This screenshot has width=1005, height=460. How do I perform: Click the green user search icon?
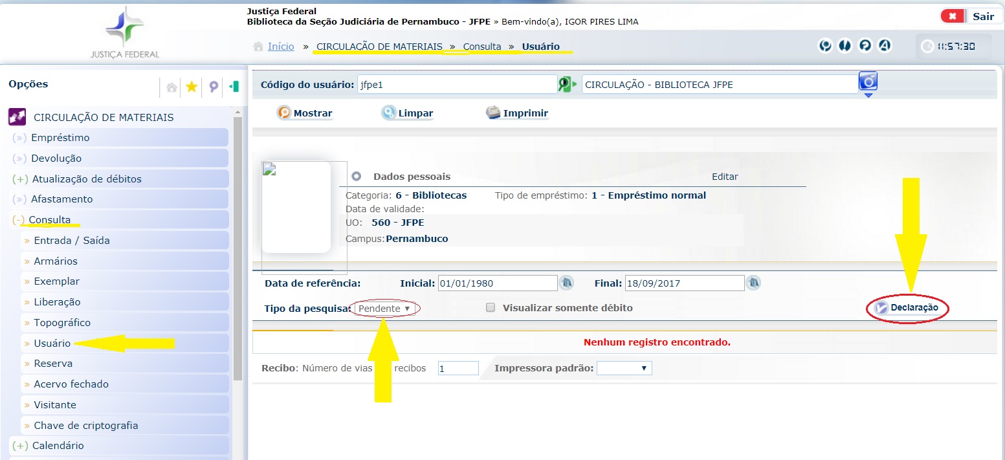click(x=567, y=85)
